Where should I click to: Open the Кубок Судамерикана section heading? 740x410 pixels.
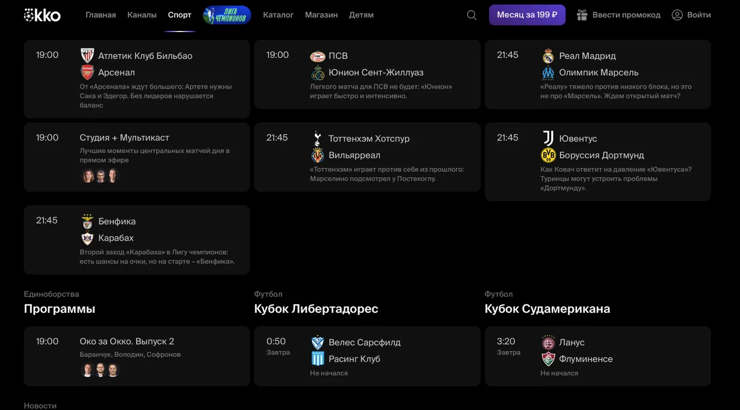coord(547,309)
